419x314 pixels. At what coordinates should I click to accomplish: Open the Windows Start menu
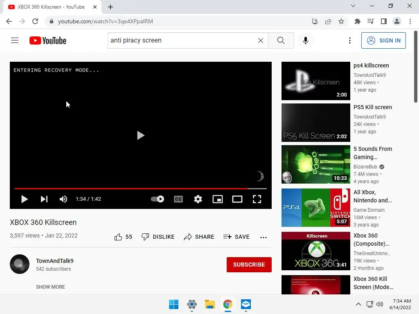click(173, 304)
